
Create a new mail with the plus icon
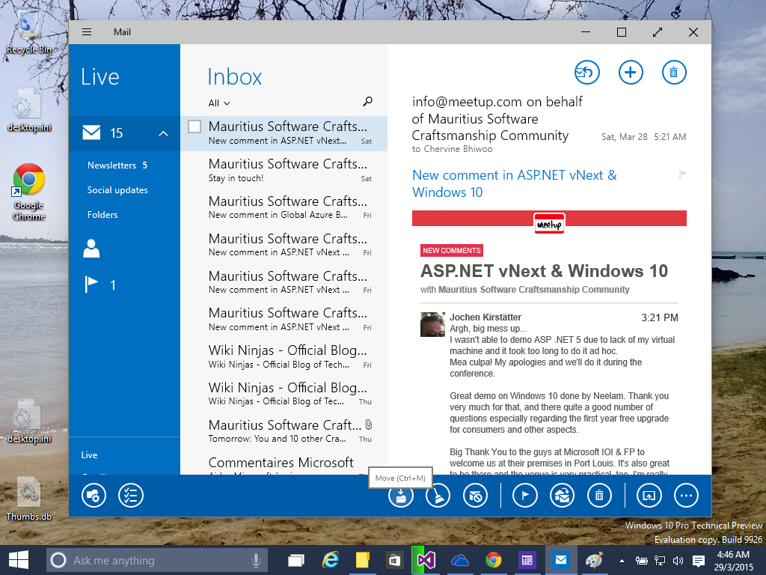(631, 73)
